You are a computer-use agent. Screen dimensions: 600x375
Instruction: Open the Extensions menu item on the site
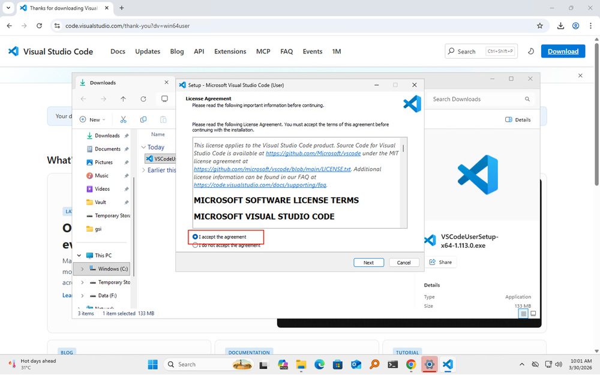pos(230,52)
